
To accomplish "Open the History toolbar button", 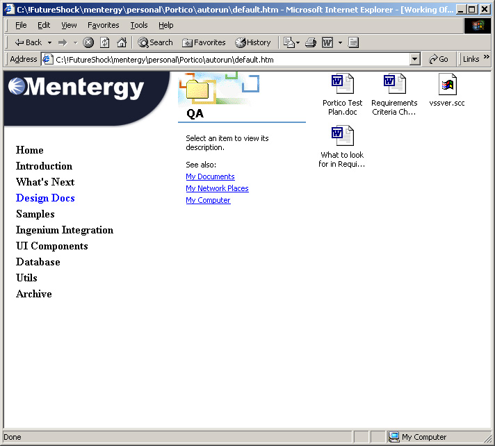I will click(x=253, y=42).
